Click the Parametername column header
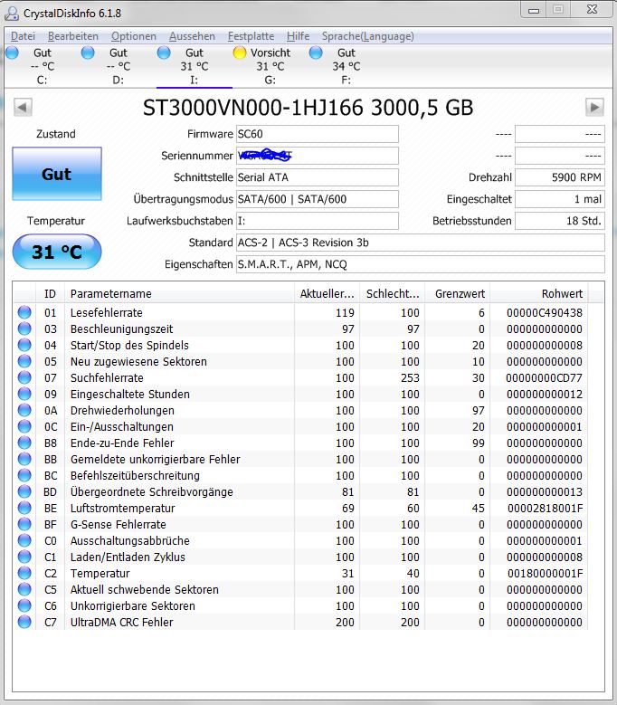This screenshot has height=705, width=617. point(179,293)
